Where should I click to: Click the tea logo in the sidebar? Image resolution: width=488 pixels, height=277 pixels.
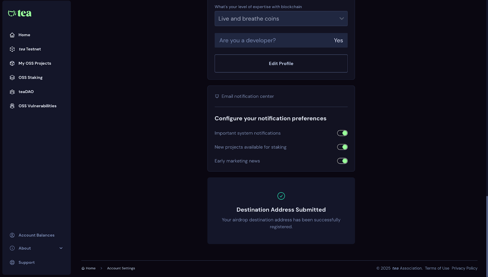click(19, 13)
